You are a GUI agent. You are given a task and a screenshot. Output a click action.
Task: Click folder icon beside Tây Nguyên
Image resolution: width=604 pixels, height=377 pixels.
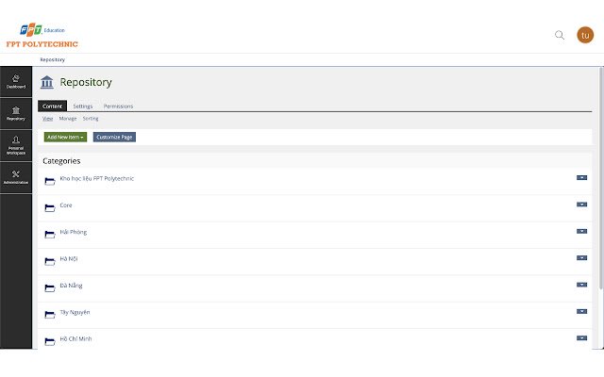tap(50, 314)
